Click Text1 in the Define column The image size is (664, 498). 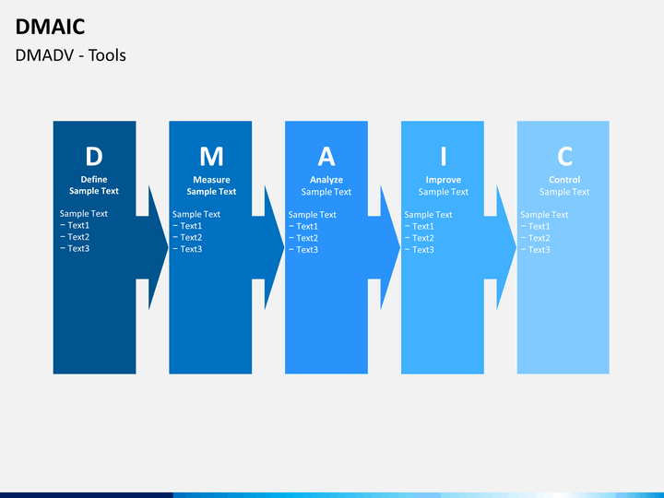click(78, 225)
